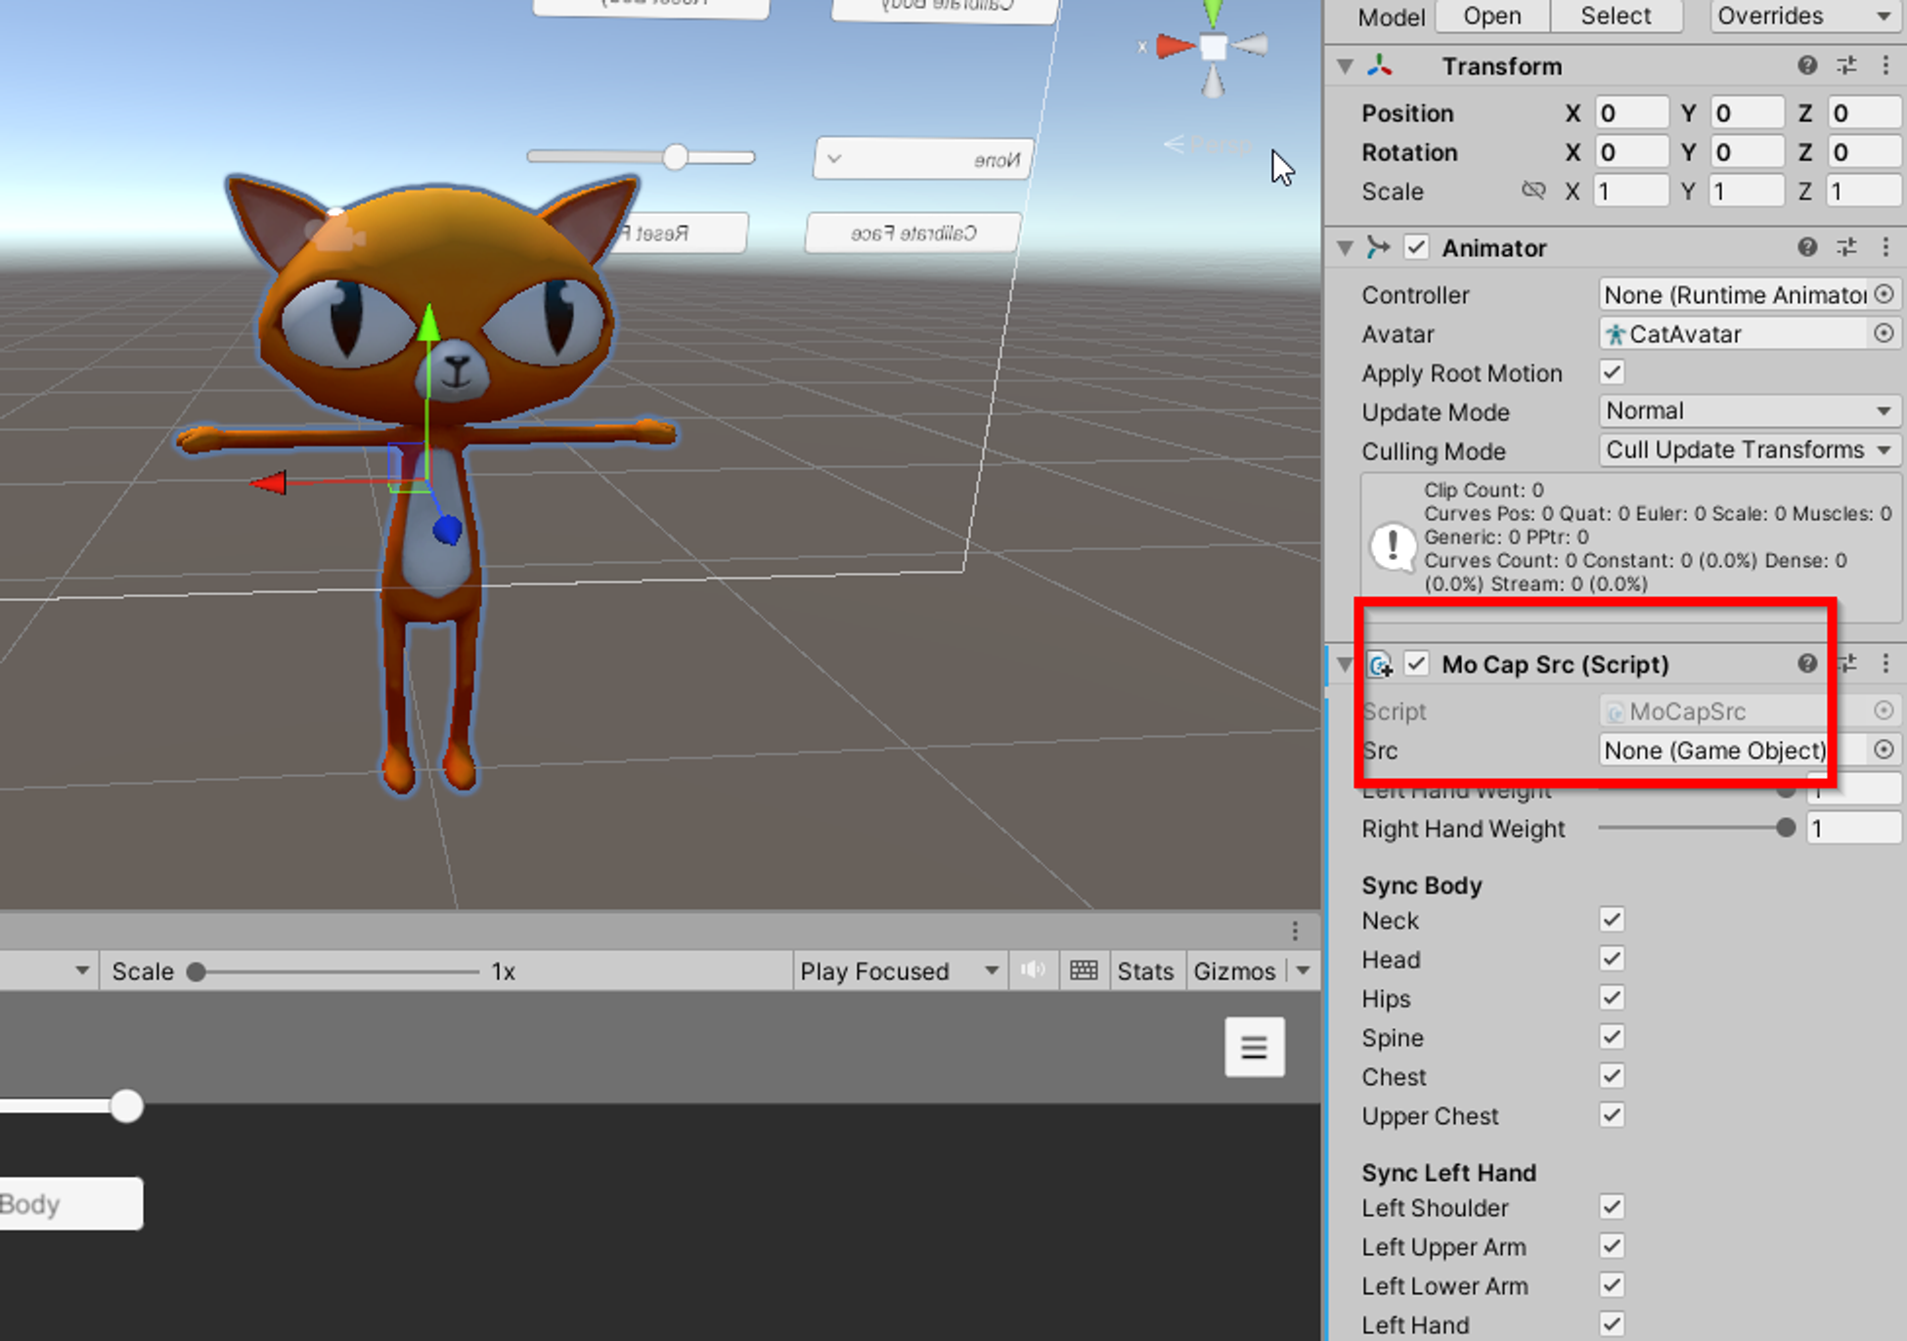Collapse the Transform component foldout

click(1346, 66)
